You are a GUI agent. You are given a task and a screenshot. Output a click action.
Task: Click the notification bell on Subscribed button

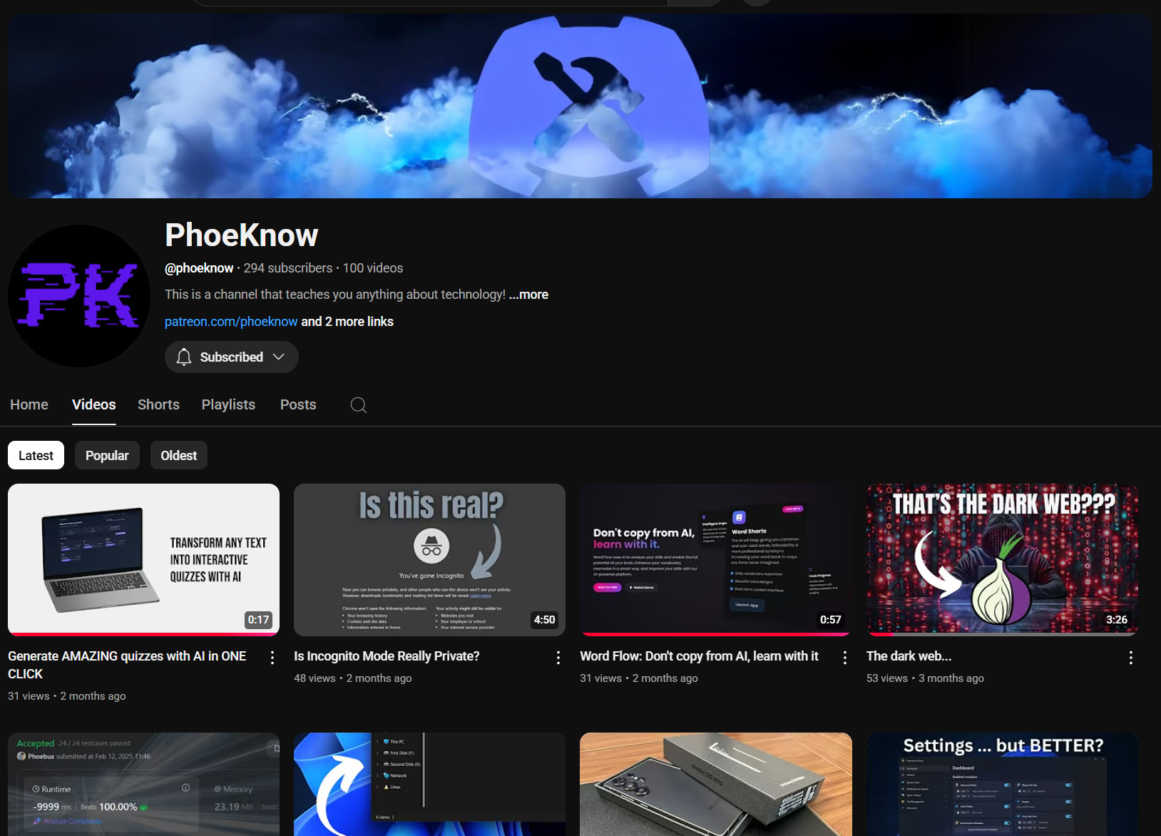pyautogui.click(x=184, y=357)
